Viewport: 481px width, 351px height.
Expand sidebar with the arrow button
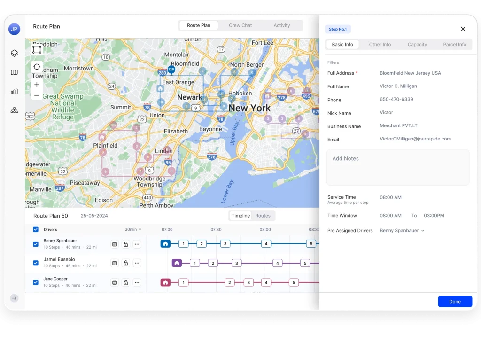[x=14, y=298]
